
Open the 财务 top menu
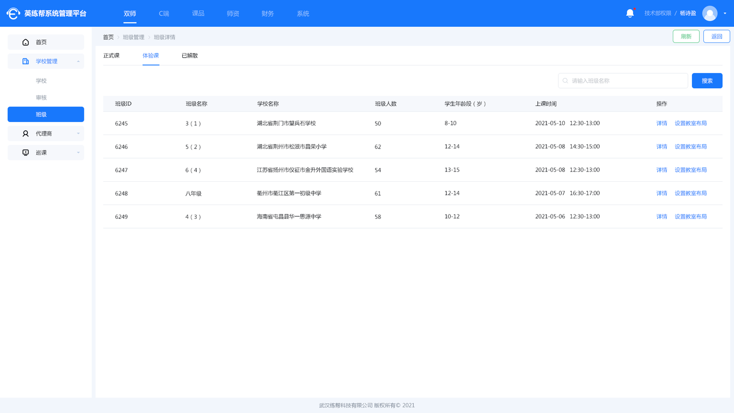(x=268, y=13)
